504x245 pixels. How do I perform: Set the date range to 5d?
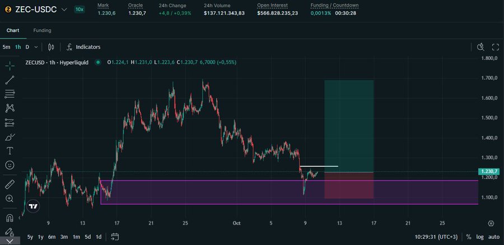88,237
